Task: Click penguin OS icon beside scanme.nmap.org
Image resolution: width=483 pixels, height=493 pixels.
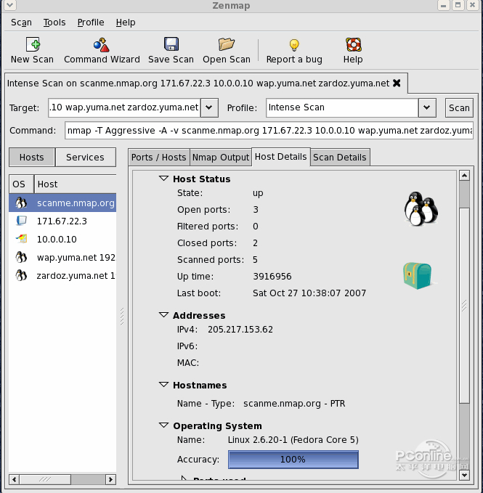Action: coord(21,203)
